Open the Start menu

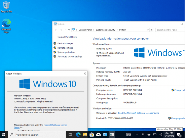click(x=4, y=134)
